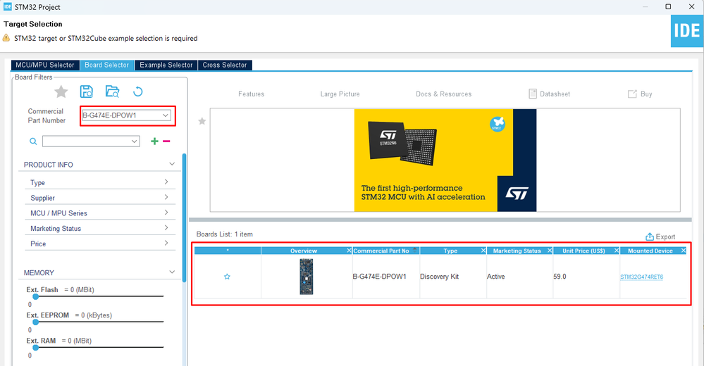
Task: Click the favorites star icon in Board Filters
Action: tap(61, 92)
